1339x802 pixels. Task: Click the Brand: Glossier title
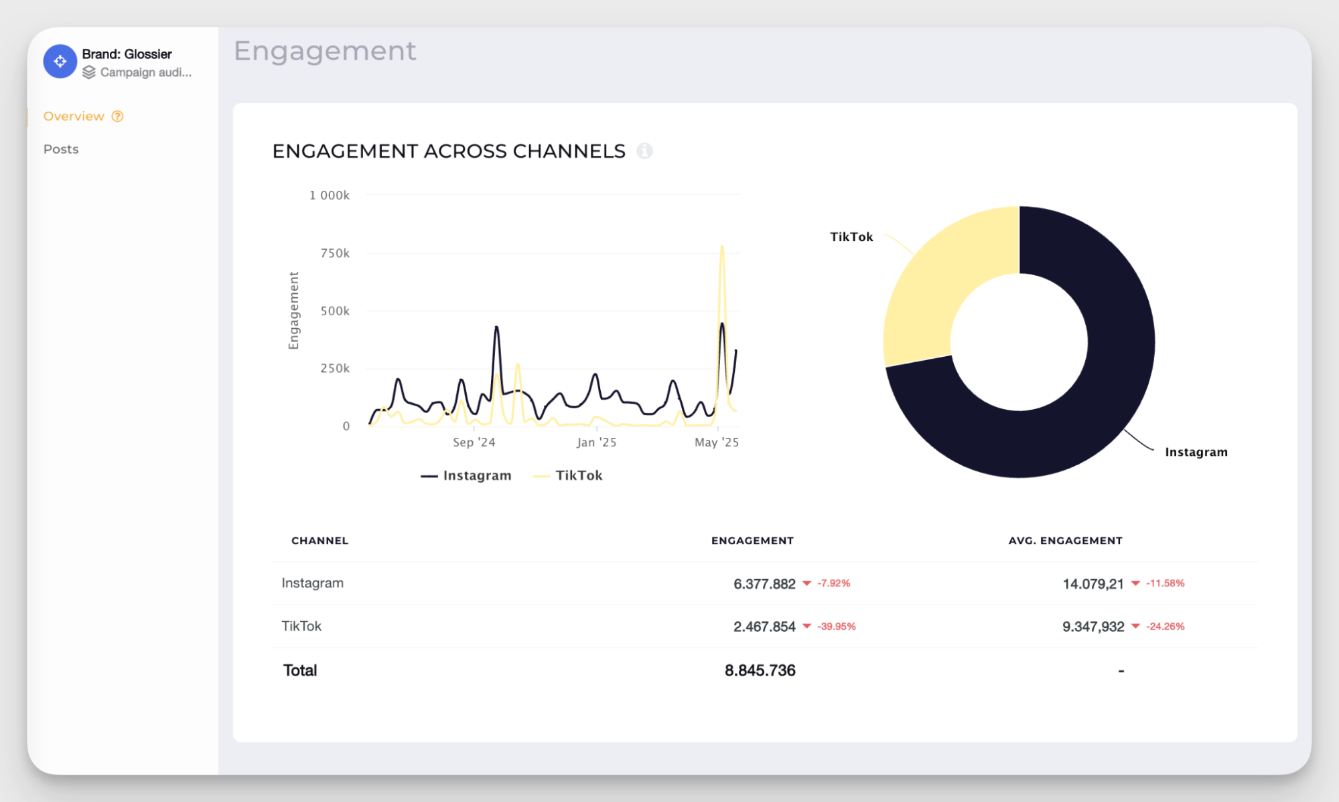pyautogui.click(x=127, y=54)
